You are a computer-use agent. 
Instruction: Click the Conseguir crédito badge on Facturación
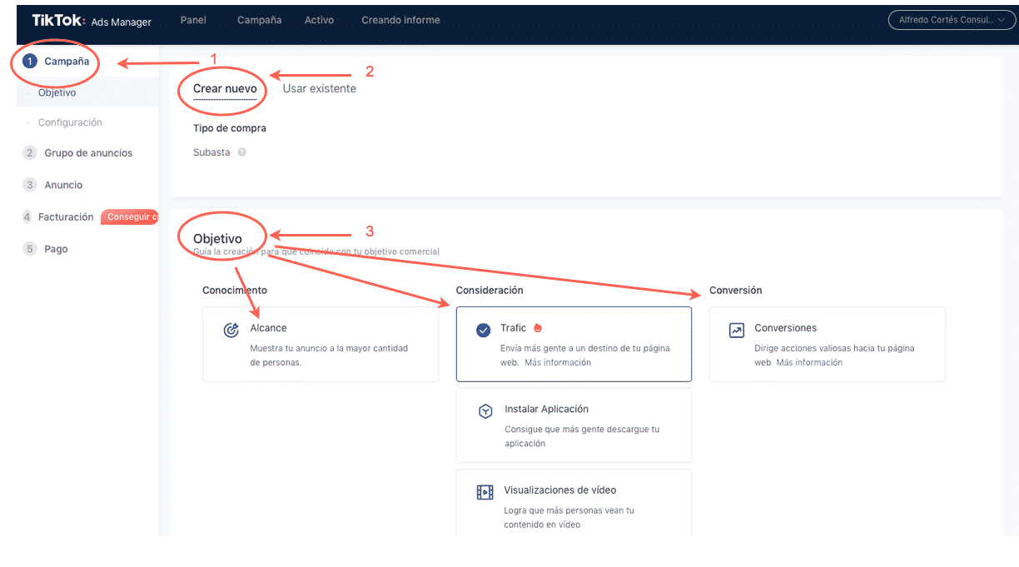(x=130, y=216)
